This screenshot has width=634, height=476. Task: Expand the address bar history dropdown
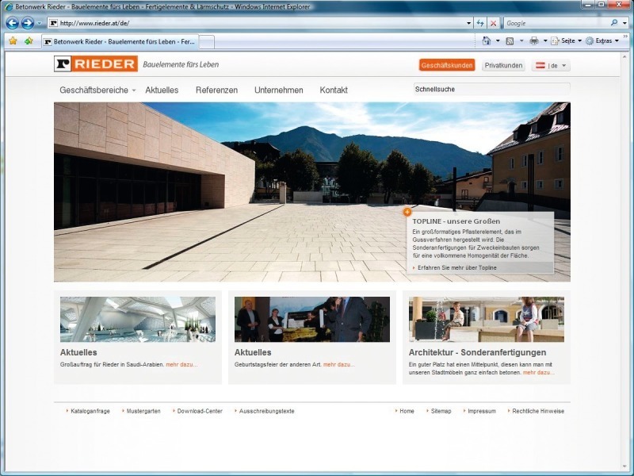(x=468, y=24)
